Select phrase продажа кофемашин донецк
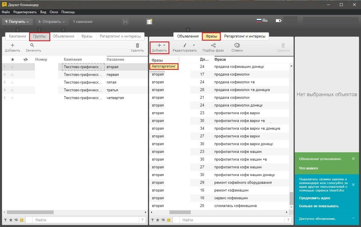 click(239, 66)
